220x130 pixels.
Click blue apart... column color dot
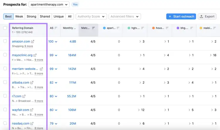pyautogui.click(x=104, y=28)
